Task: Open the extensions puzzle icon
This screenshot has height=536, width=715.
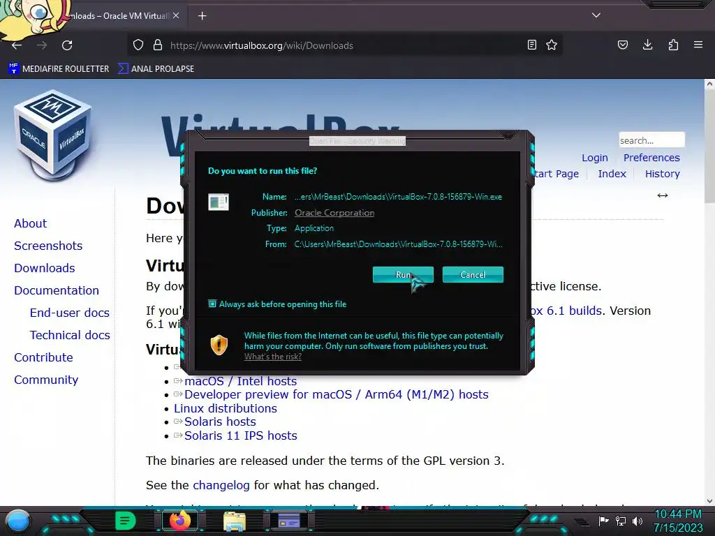Action: (x=673, y=45)
